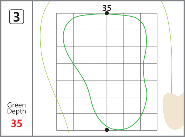Click the top-right grid cell
Image resolution: width=185 pixels, height=137 pixels.
pyautogui.click(x=149, y=21)
